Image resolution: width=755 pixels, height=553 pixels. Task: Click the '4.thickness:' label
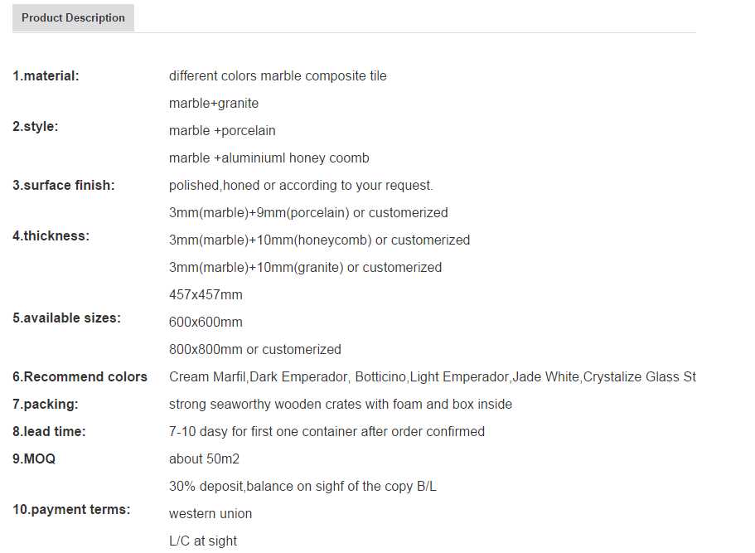(x=51, y=235)
